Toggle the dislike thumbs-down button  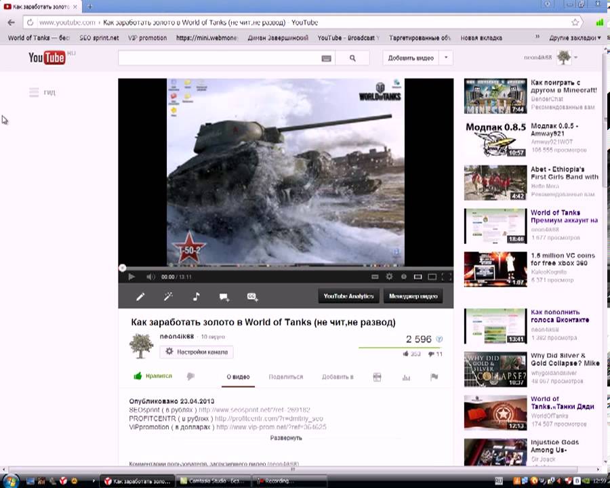click(190, 376)
